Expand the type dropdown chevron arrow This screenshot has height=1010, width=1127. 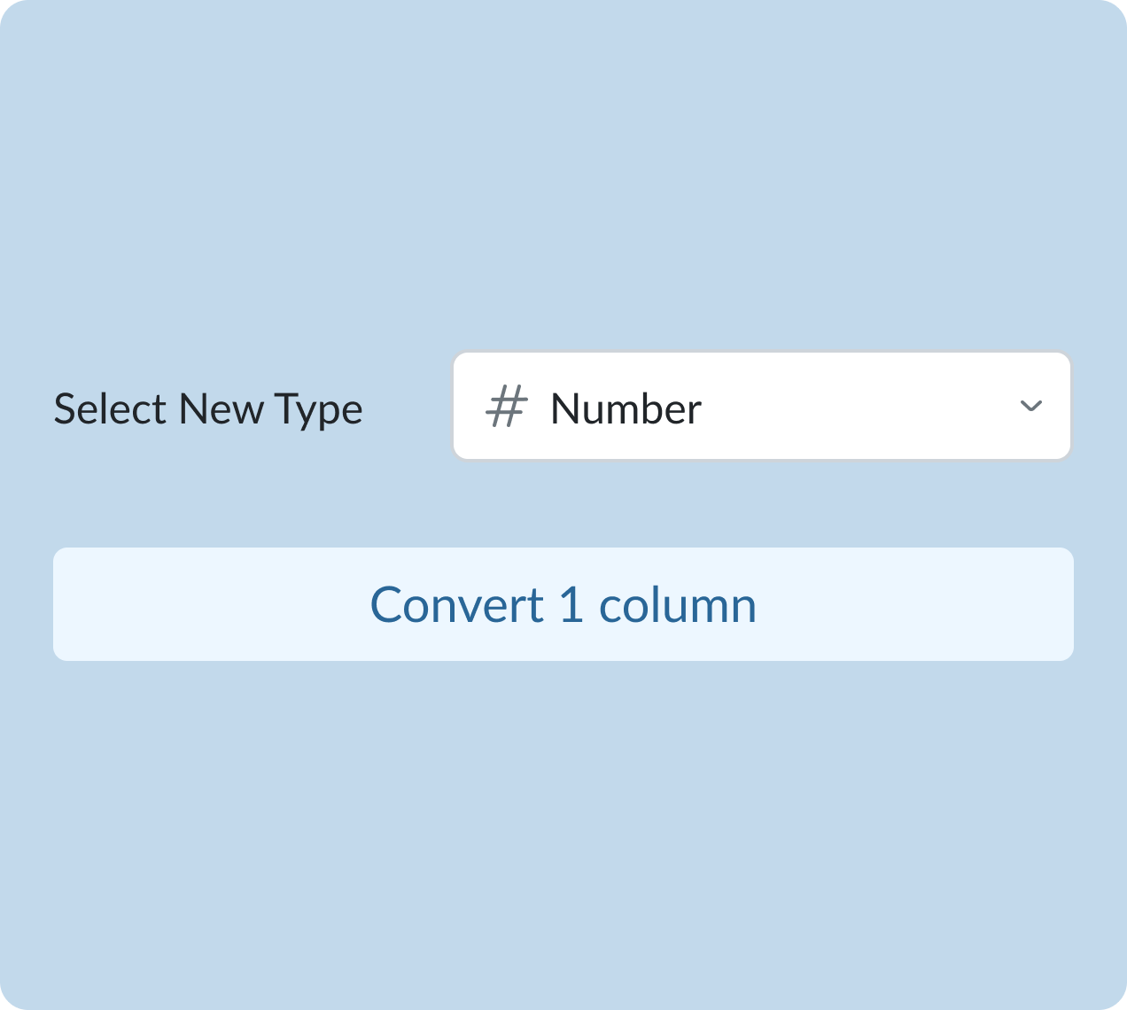1030,407
